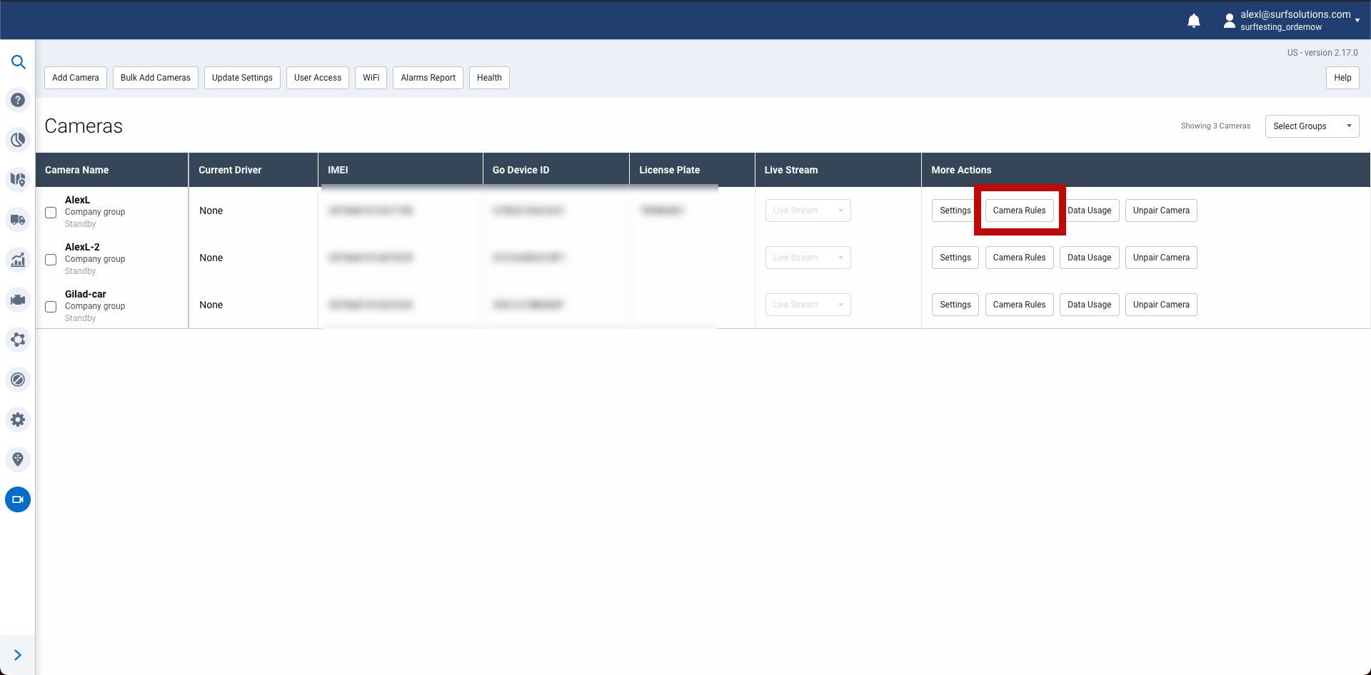
Task: Open the bar chart growth icon
Action: 18,260
